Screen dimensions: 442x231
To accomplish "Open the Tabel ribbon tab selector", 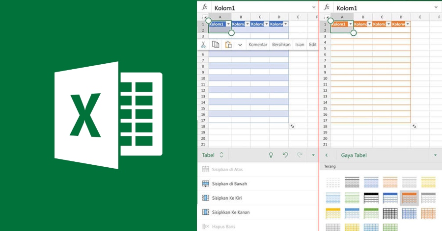I will 213,155.
